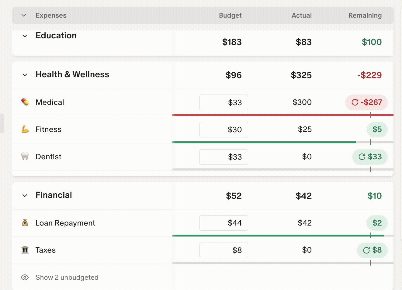Image resolution: width=402 pixels, height=290 pixels.
Task: Click the Dentist tooth icon
Action: (25, 157)
